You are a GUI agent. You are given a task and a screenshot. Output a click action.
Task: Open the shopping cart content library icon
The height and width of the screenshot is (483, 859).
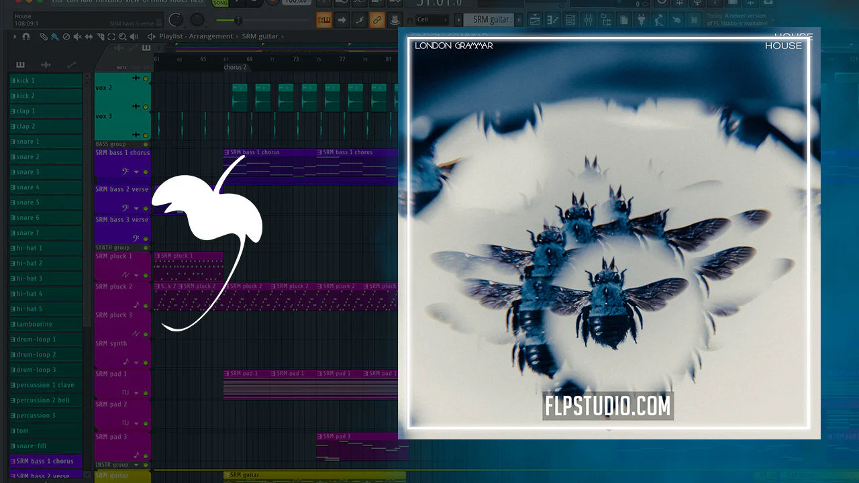coord(695,20)
